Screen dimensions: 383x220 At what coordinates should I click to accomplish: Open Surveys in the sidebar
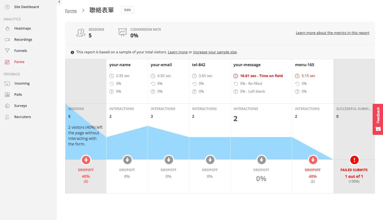point(21,106)
